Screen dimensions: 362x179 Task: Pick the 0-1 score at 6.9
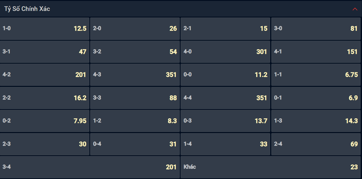coord(316,98)
